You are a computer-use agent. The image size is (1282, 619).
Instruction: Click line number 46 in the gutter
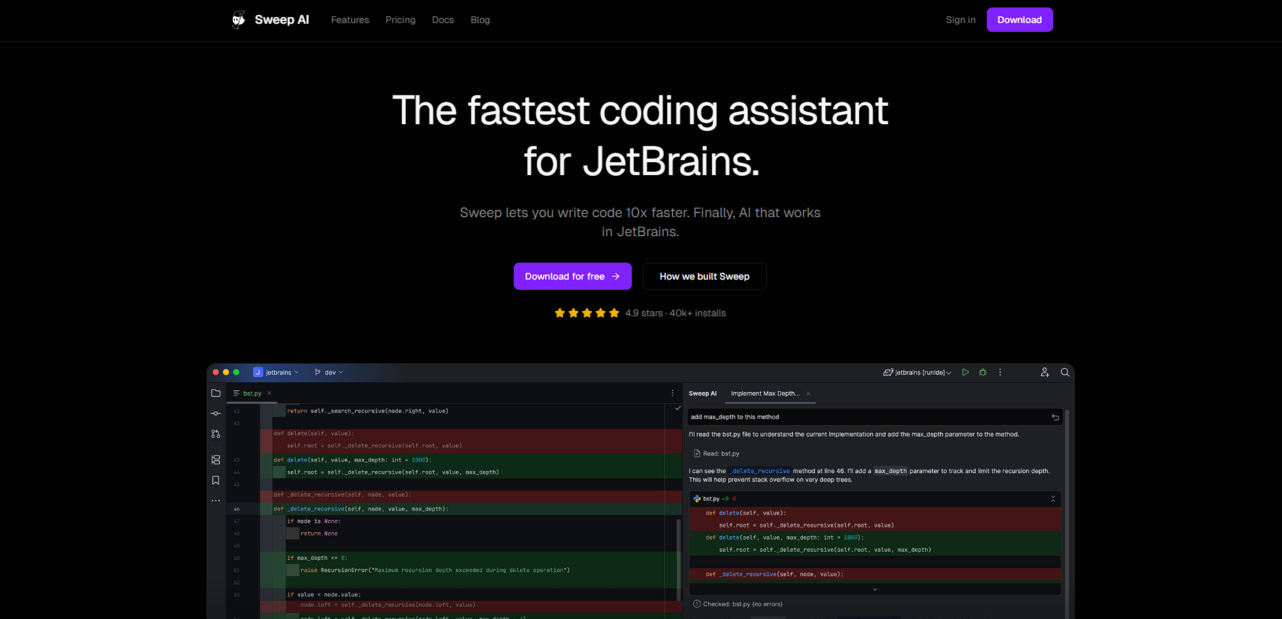[x=237, y=509]
